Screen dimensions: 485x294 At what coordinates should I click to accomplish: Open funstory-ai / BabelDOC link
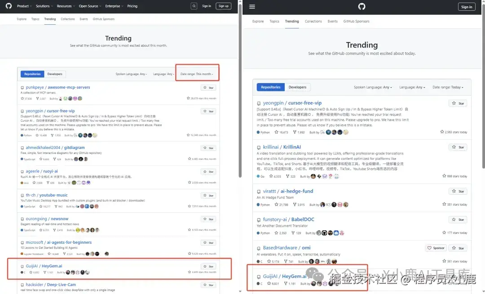coord(289,219)
